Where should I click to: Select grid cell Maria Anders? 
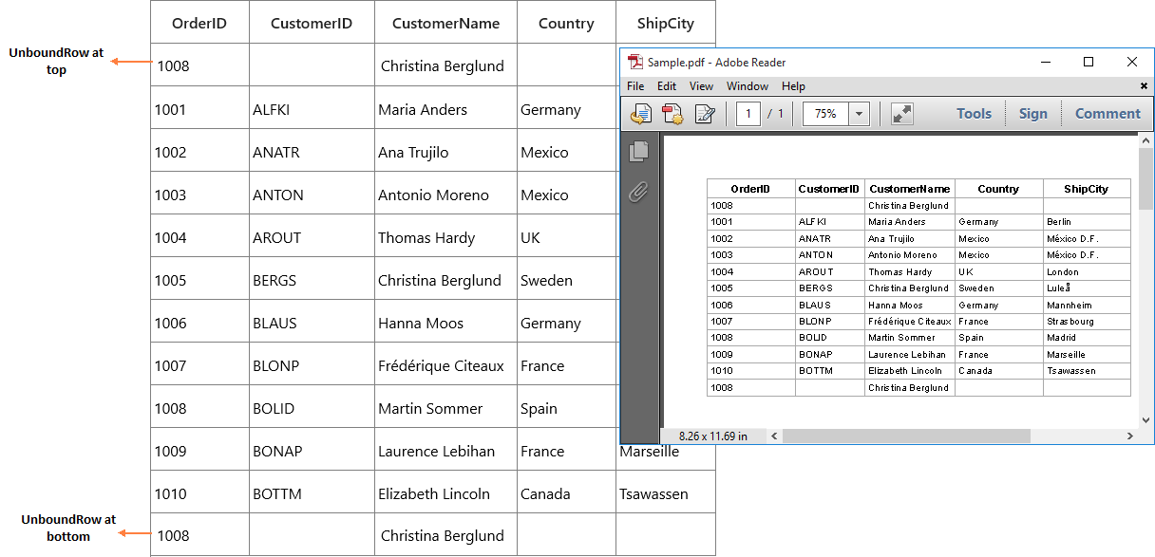pyautogui.click(x=445, y=109)
